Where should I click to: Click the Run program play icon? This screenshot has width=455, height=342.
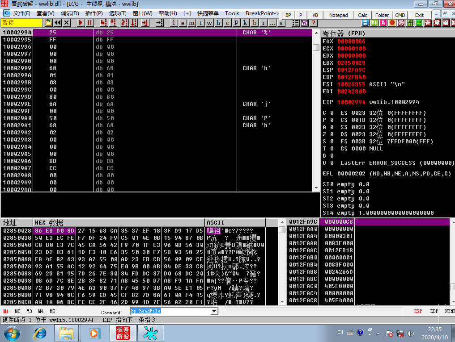[x=81, y=23]
